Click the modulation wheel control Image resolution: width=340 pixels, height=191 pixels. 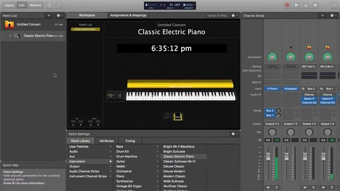120,95
